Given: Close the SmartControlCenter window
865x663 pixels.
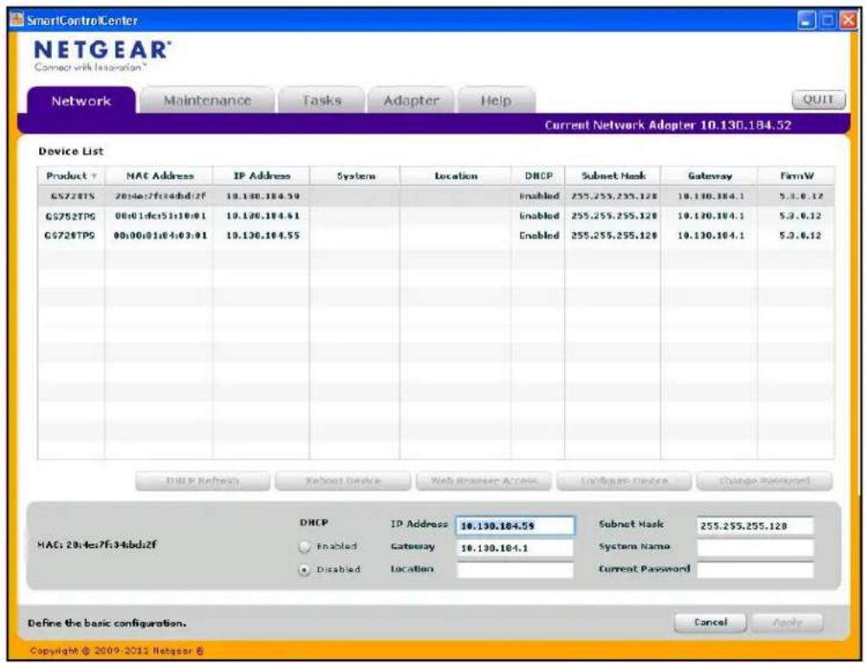Looking at the screenshot, I should tap(847, 21).
